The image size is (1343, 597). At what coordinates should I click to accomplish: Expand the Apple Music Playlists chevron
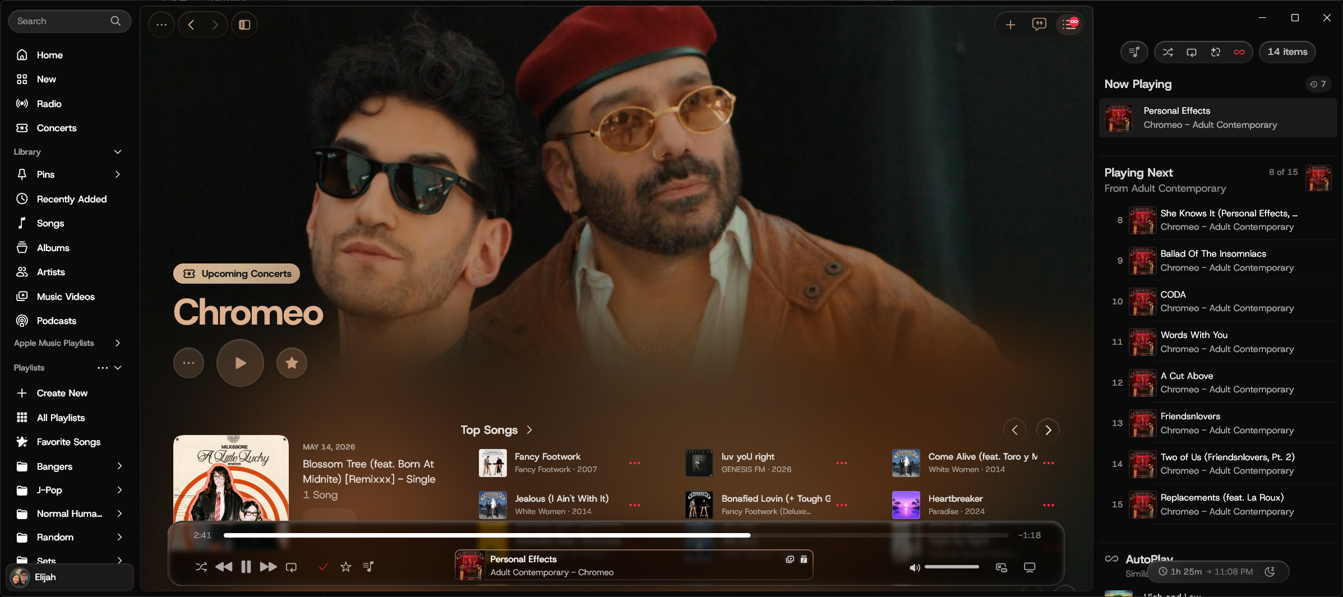pyautogui.click(x=118, y=343)
